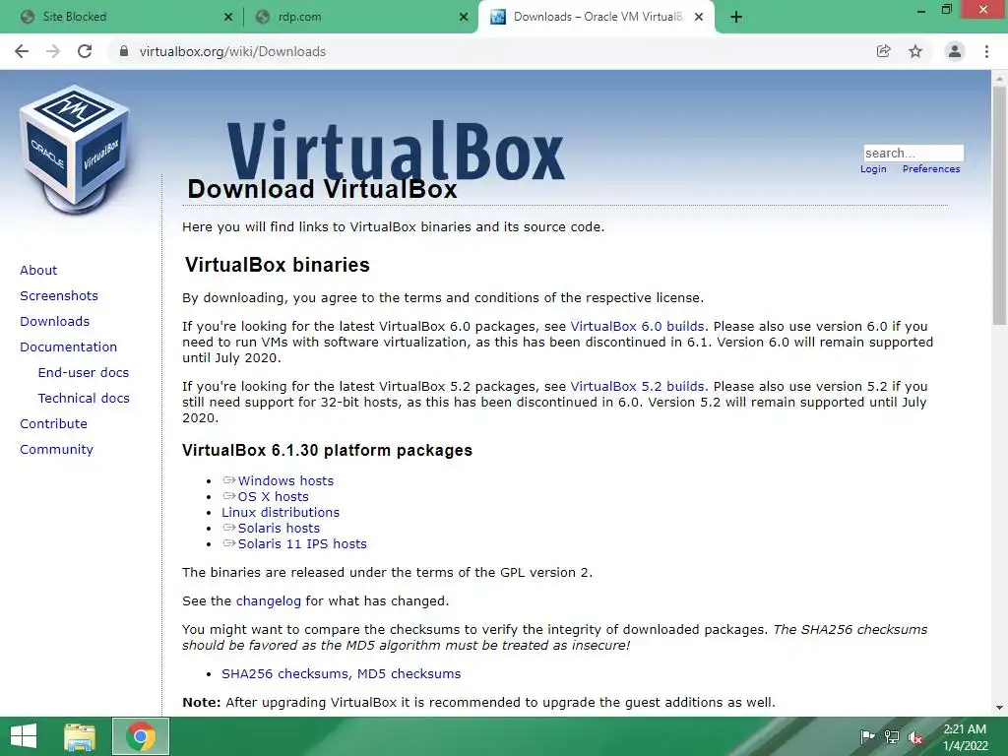
Task: Click the browser back arrow
Action: click(22, 51)
